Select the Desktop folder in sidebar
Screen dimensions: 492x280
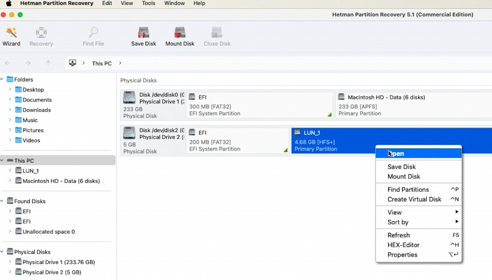(33, 90)
